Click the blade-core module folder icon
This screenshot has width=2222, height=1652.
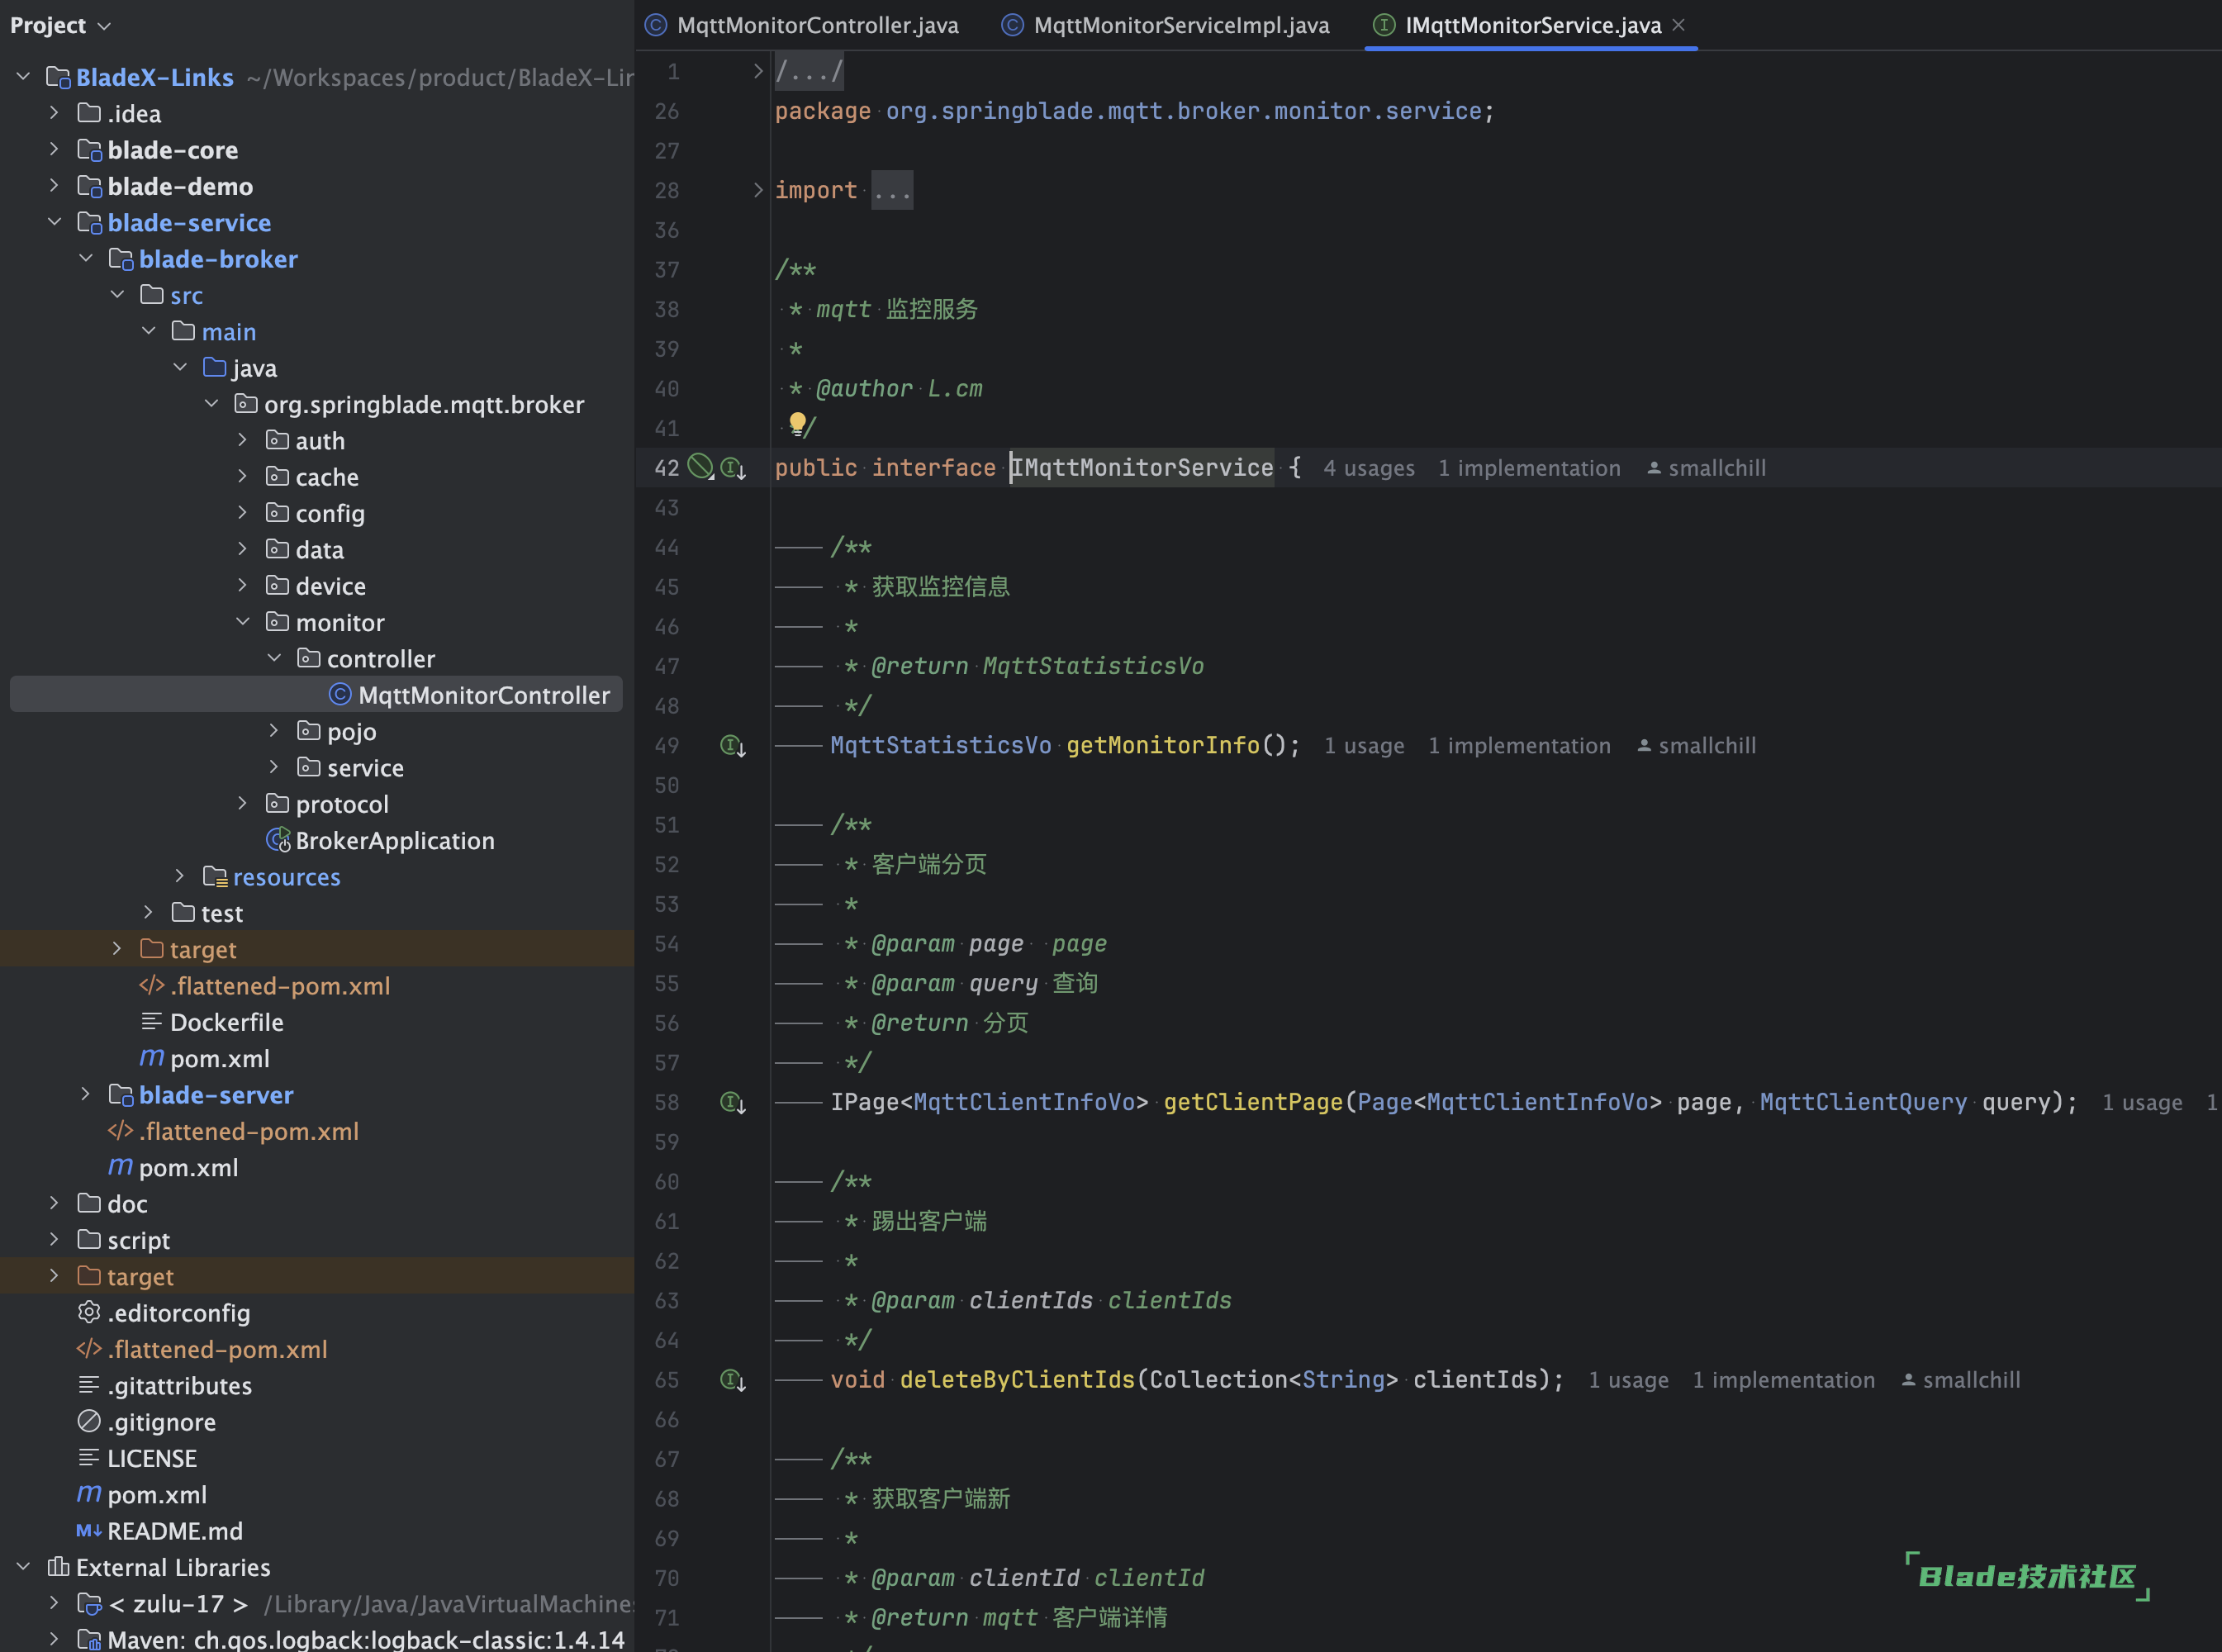90,150
